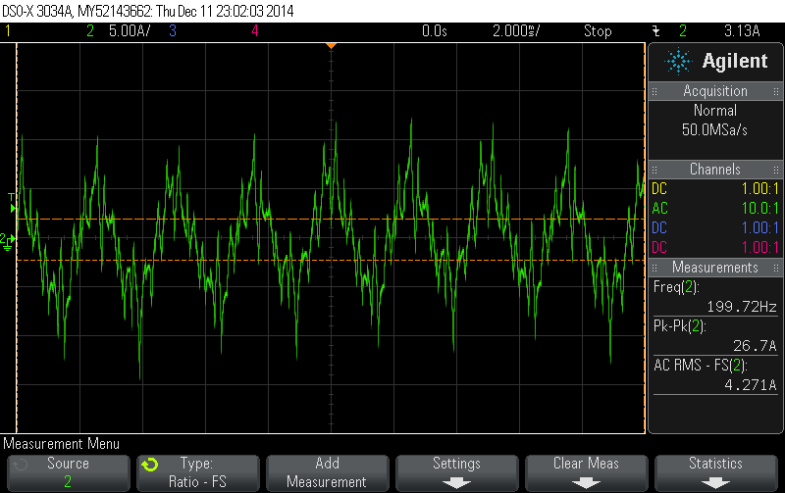The width and height of the screenshot is (785, 493).
Task: Open the Settings softkey menu
Action: pyautogui.click(x=456, y=471)
